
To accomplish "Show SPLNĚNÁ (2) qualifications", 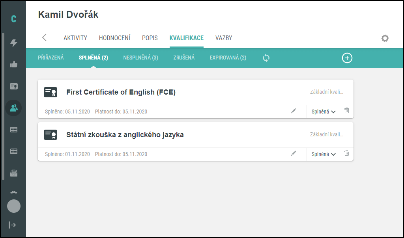I will pyautogui.click(x=93, y=58).
